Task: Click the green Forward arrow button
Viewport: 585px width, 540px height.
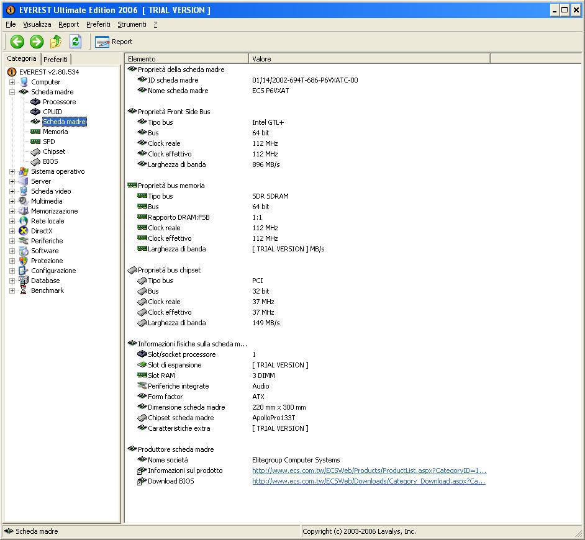Action: pos(37,42)
